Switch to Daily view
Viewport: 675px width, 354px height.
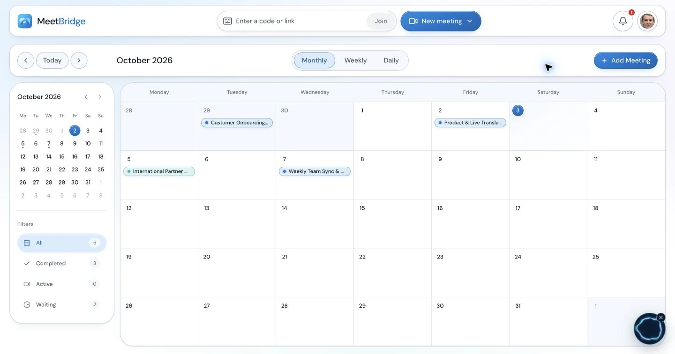tap(391, 60)
